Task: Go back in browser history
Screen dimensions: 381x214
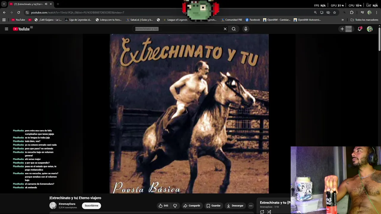Action: pyautogui.click(x=4, y=12)
